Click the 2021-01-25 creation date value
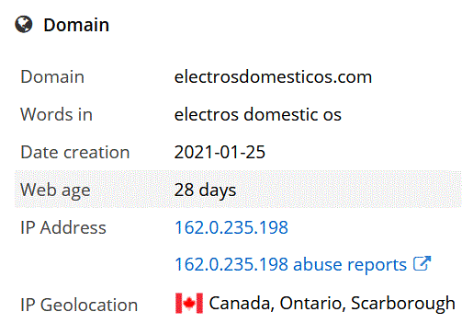462x335 pixels. 220,152
